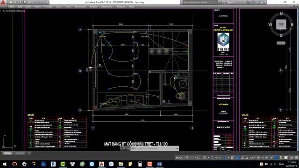
Task: Add a new layout with plus tab
Action: point(29,153)
